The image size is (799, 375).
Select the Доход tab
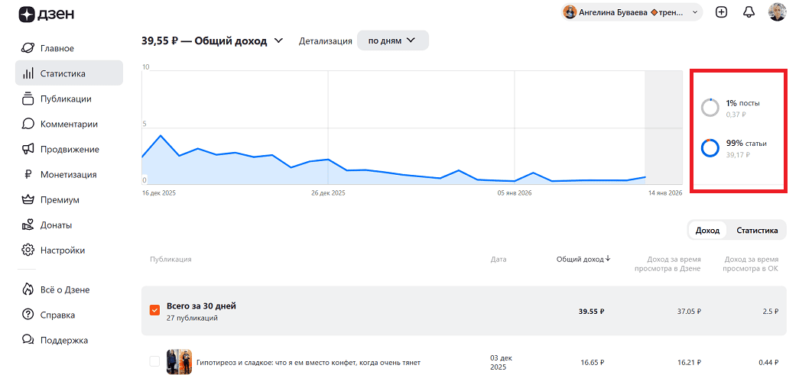coord(707,230)
